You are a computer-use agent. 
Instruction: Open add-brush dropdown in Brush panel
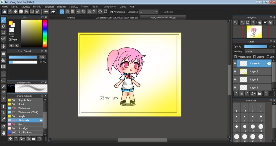(x=24, y=139)
